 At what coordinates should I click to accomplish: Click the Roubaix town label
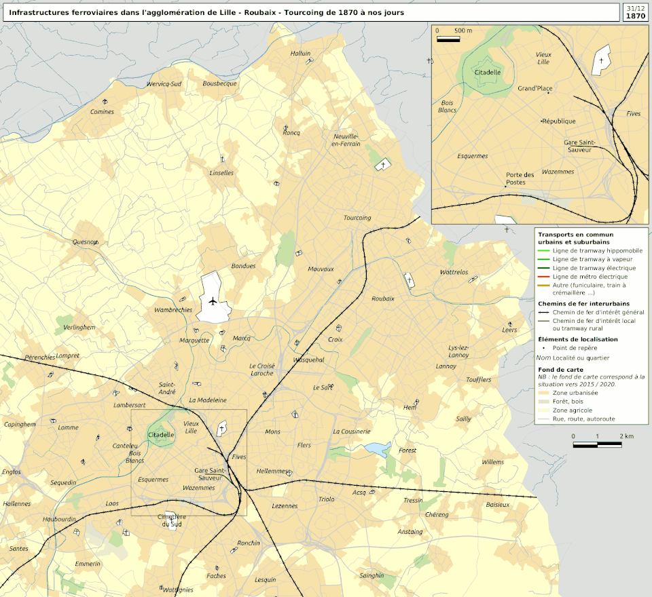click(383, 298)
